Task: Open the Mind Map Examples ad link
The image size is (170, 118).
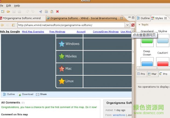Action: click(x=33, y=32)
